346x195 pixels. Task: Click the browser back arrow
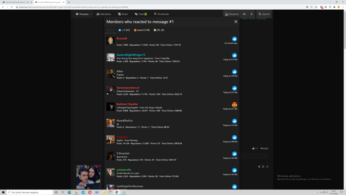tap(3, 7)
